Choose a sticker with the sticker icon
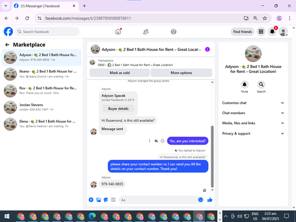Image resolution: width=296 pixels, height=222 pixels. [106, 200]
